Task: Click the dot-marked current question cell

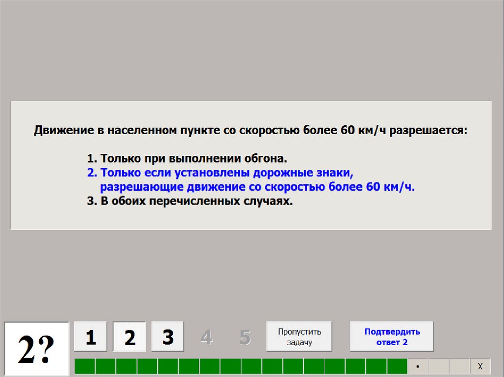Action: [418, 367]
